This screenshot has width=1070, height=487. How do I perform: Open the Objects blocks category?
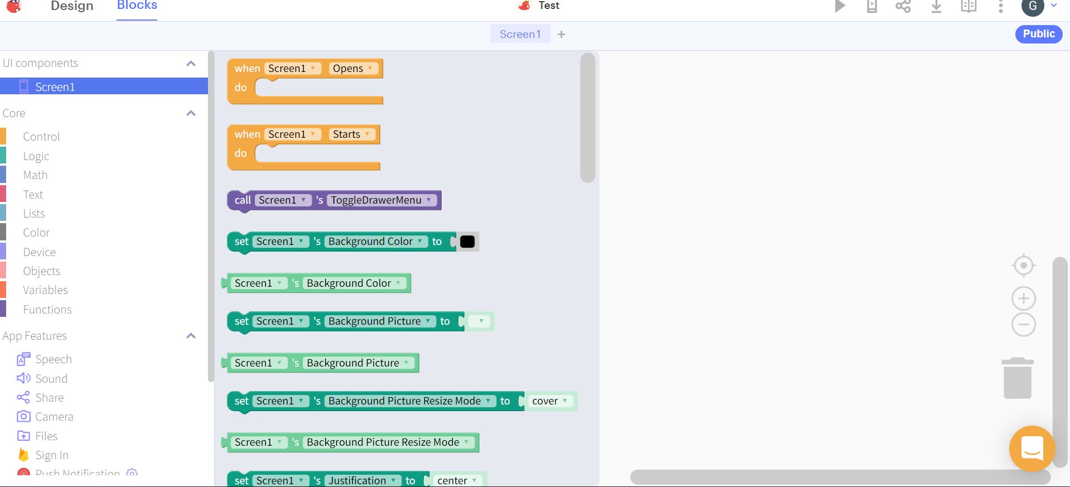tap(42, 271)
